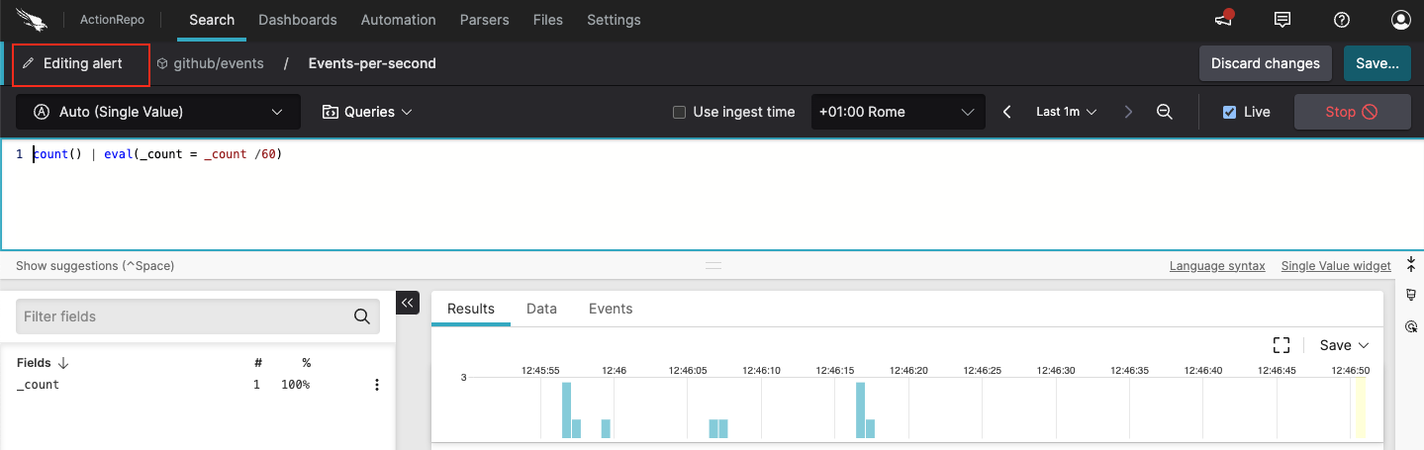Open the +01:00 Rome timezone dropdown
This screenshot has height=450, width=1424.
(897, 112)
